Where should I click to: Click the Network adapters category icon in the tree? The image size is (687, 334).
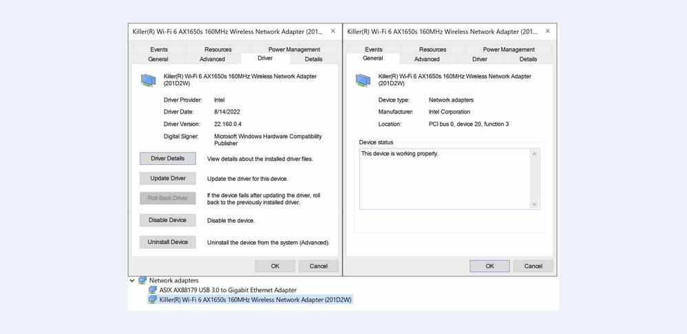pos(142,280)
